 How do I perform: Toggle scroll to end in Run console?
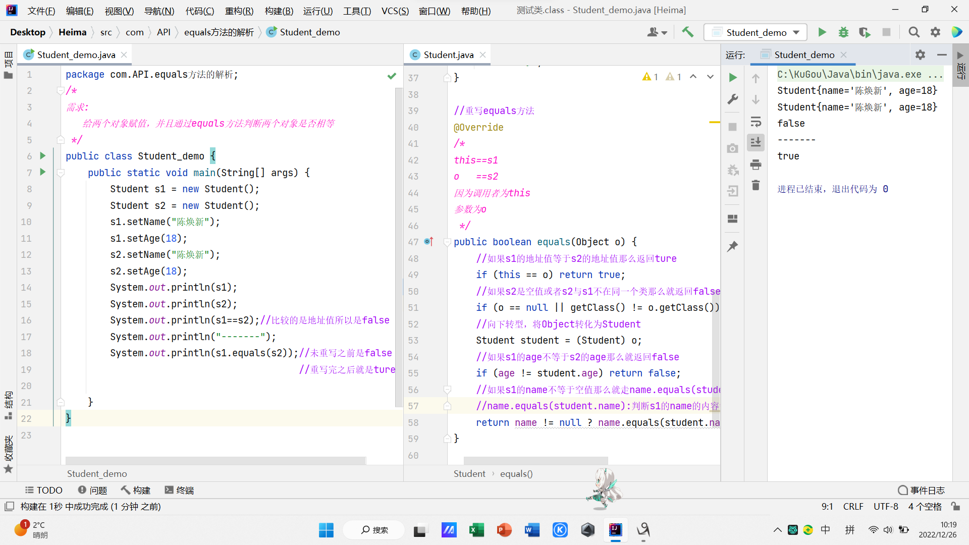(x=756, y=143)
